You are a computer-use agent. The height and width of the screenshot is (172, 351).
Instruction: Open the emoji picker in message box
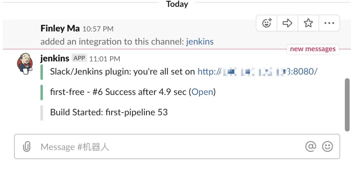[x=327, y=146]
